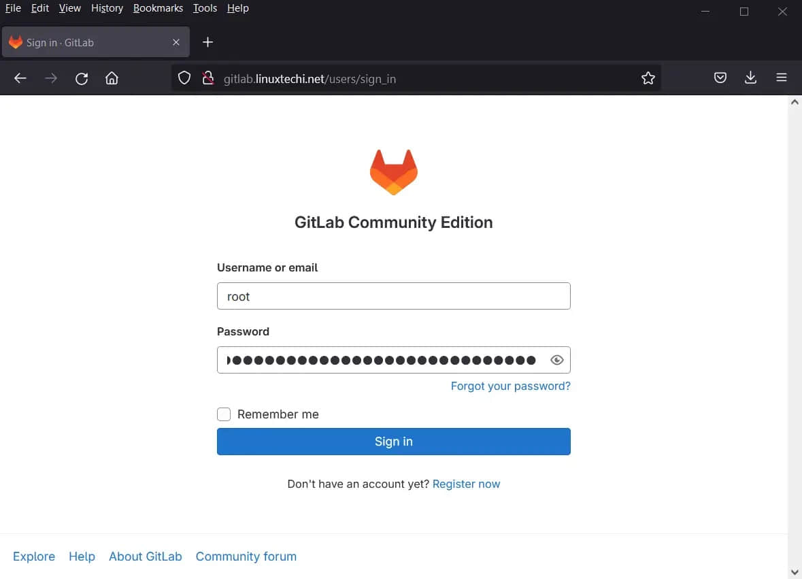The height and width of the screenshot is (579, 802).
Task: Bookmark this page with star icon
Action: tap(648, 78)
